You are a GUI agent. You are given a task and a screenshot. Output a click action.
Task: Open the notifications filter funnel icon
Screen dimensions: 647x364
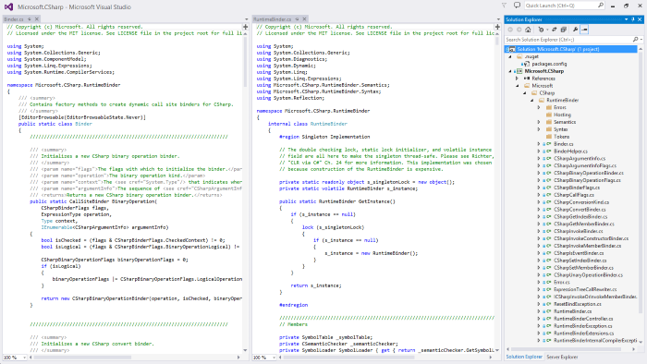504,6
